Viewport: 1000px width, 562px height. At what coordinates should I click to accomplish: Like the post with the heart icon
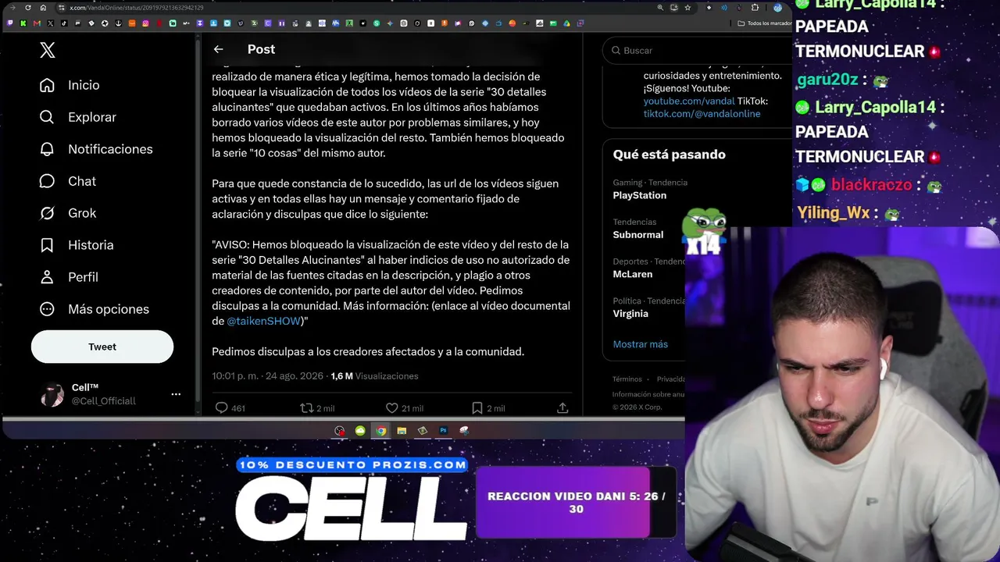click(x=392, y=407)
